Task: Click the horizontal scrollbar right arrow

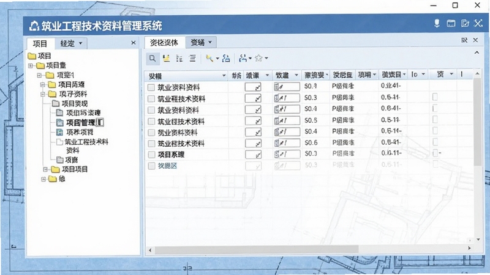Action: (469, 248)
